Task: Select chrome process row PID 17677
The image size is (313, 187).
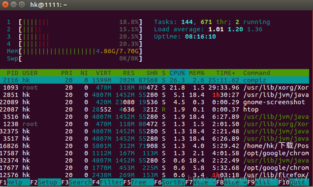Action: tap(155, 168)
